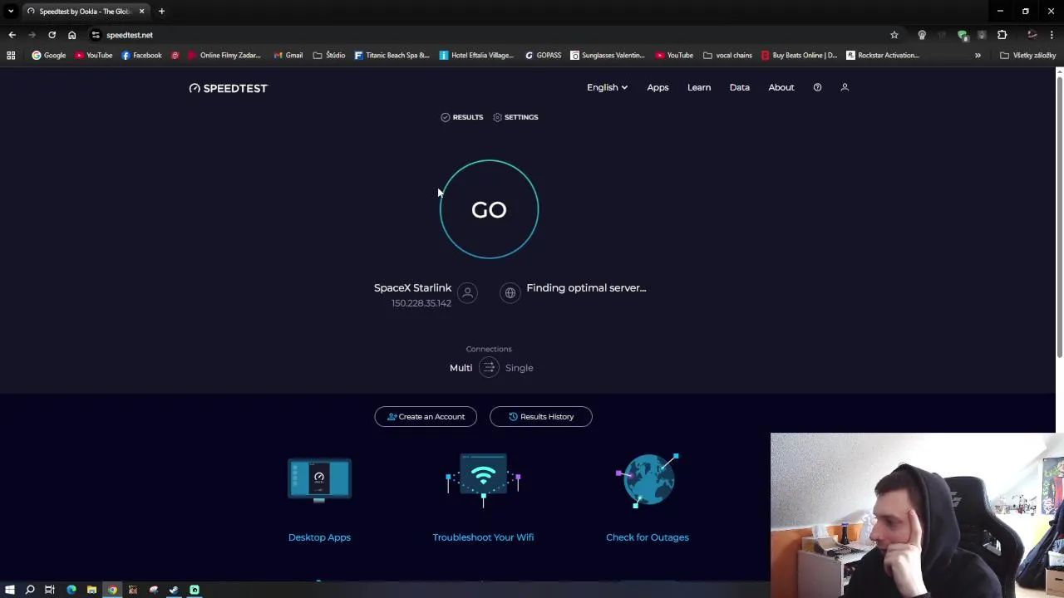Click the ISP person icon beside SpaceX Starlink
The height and width of the screenshot is (598, 1064).
click(x=467, y=292)
